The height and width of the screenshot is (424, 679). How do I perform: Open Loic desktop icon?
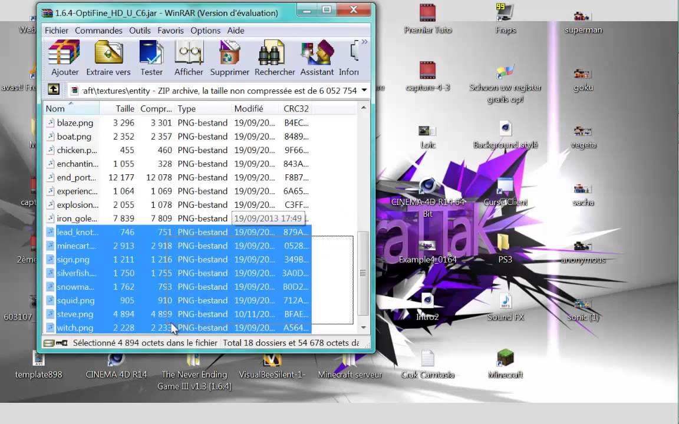click(427, 137)
